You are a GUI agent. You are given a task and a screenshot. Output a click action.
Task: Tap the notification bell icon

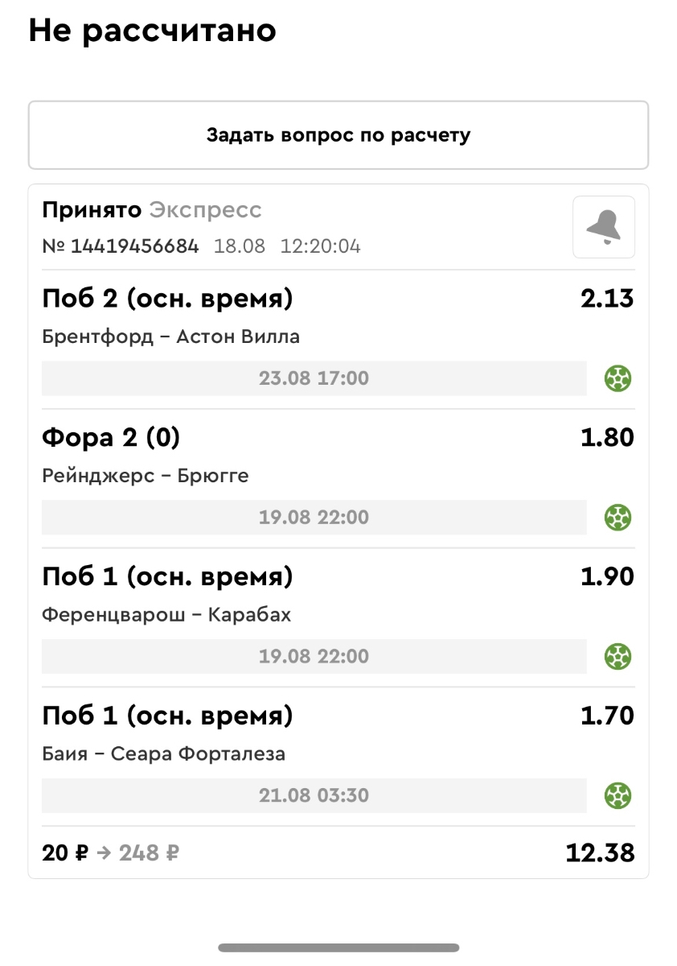(x=603, y=227)
